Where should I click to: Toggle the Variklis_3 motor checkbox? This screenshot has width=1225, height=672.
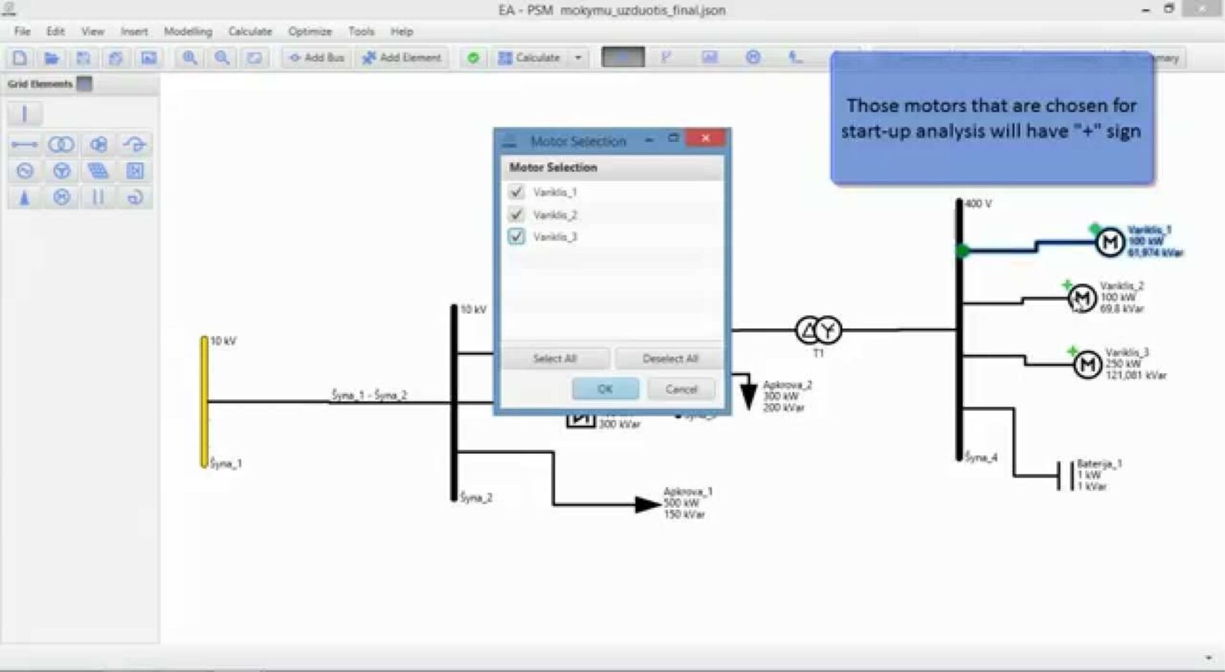pos(516,237)
